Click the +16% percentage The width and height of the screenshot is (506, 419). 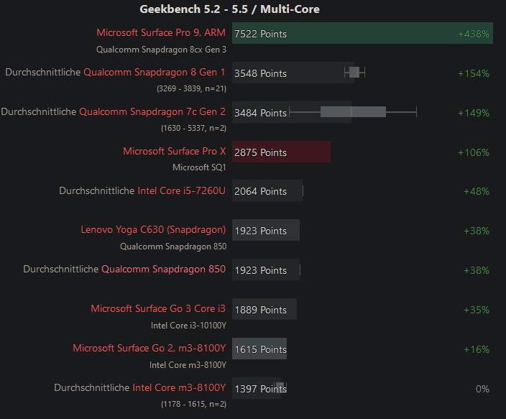pos(477,349)
